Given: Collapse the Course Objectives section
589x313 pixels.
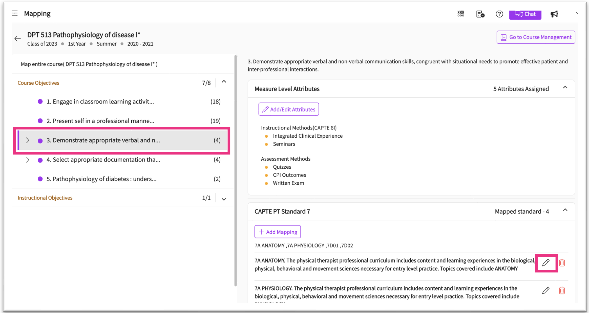Looking at the screenshot, I should (224, 82).
